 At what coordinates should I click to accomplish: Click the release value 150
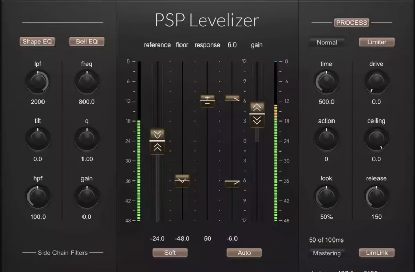[x=377, y=217]
